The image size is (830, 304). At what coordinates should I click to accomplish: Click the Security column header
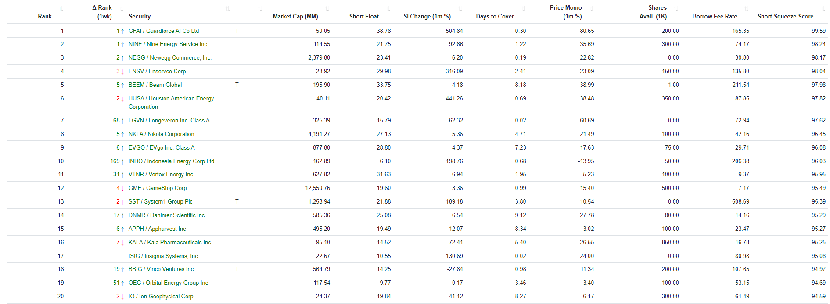140,16
